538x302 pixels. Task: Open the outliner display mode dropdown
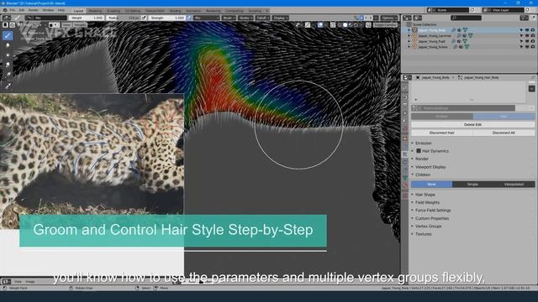click(x=418, y=18)
